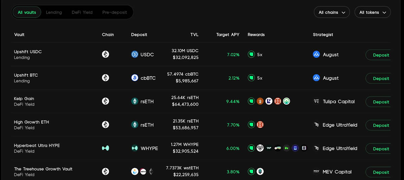Click the green triangle reward icon in Kelp Gain
This screenshot has width=404, height=180.
coord(287,101)
